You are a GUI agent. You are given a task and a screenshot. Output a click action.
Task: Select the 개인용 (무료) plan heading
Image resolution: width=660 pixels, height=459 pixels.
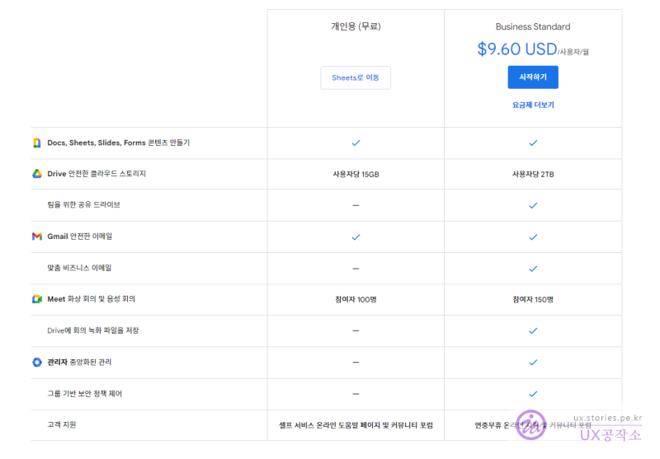[x=356, y=26]
